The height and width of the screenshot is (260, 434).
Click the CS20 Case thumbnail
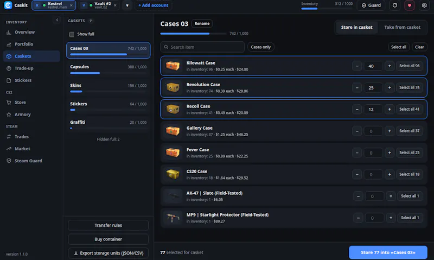click(173, 174)
